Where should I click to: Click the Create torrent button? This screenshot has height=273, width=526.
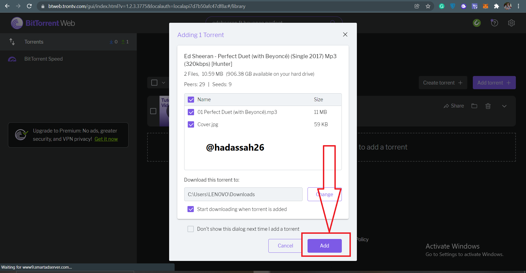click(x=443, y=83)
